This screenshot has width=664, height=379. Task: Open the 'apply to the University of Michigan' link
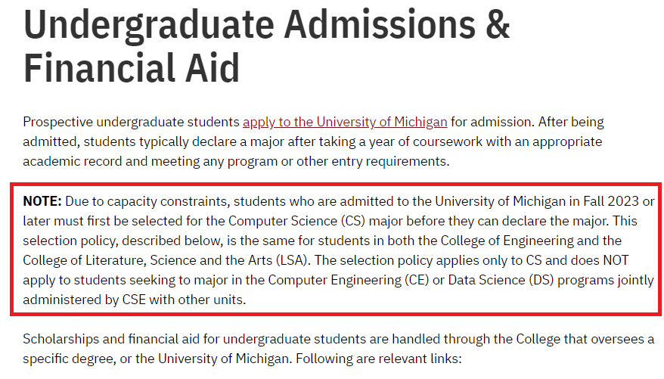pos(345,122)
